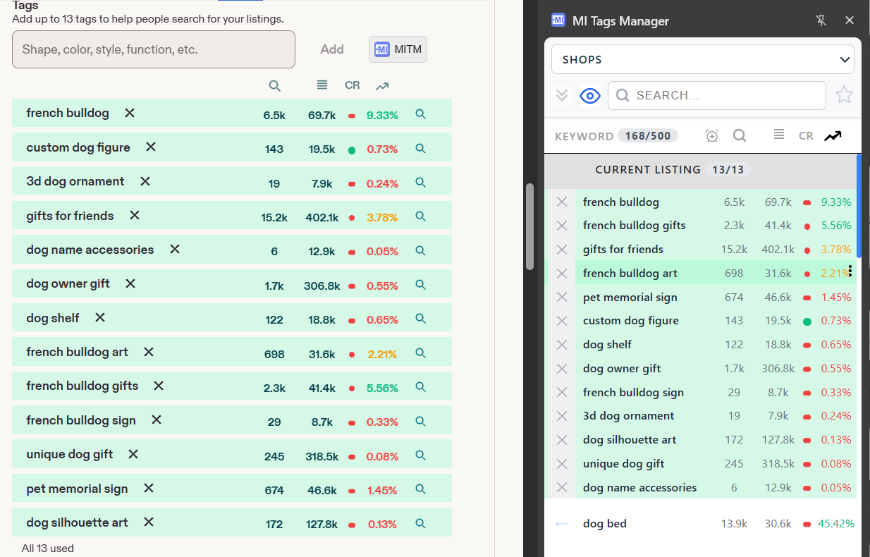Image resolution: width=870 pixels, height=557 pixels.
Task: Sort listing tags by competition lines icon
Action: [x=322, y=85]
